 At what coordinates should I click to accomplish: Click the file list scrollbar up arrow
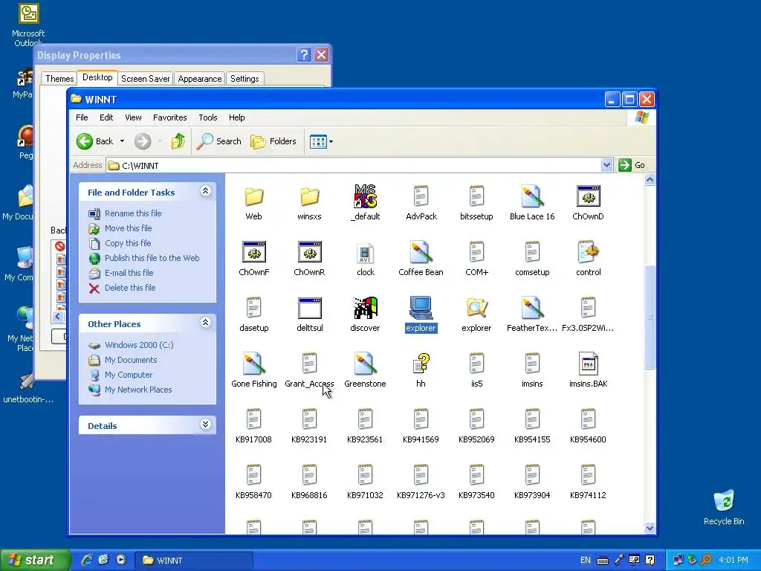click(650, 180)
